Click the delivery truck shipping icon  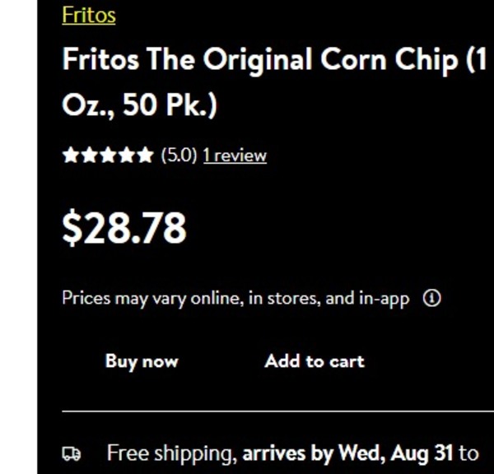click(72, 453)
